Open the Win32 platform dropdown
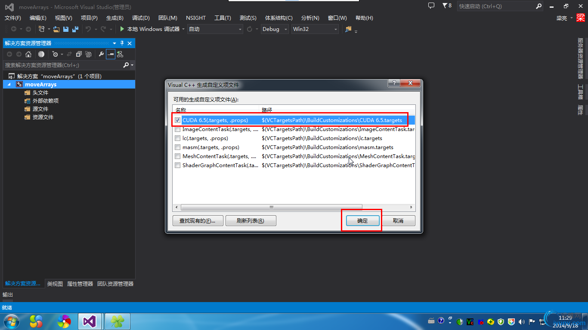This screenshot has height=330, width=588. point(315,29)
